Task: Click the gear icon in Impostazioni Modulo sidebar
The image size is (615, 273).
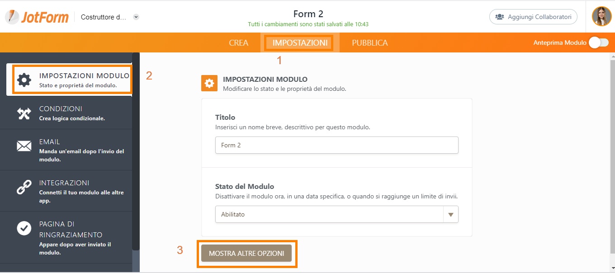Action: [x=24, y=80]
